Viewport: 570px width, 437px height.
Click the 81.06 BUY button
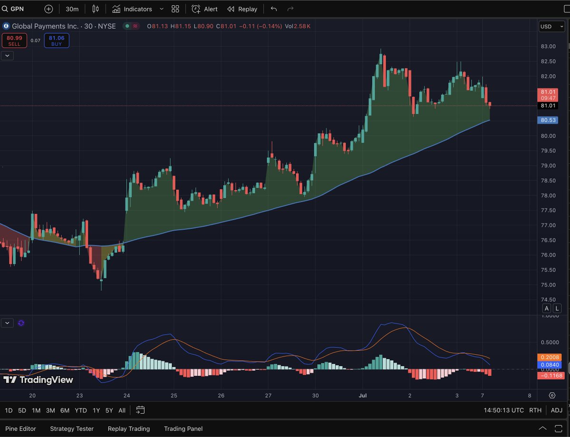[57, 41]
